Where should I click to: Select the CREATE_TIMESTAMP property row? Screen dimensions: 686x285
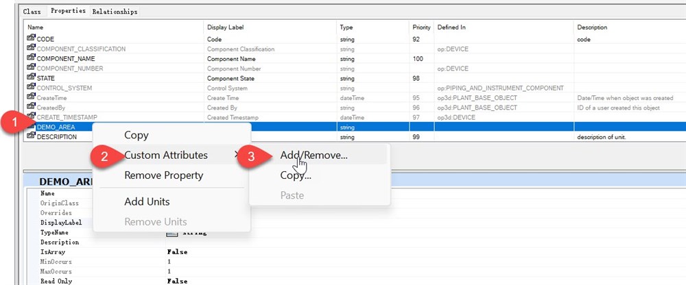355,117
